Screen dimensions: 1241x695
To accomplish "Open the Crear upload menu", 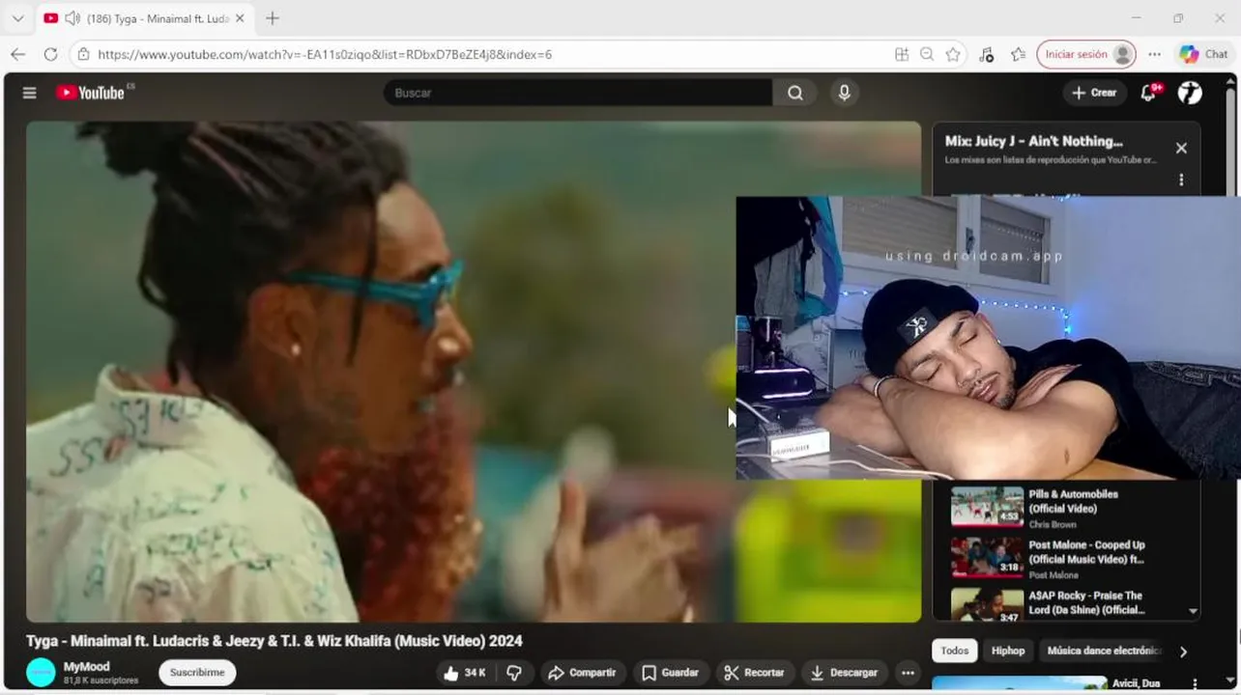I will tap(1094, 93).
